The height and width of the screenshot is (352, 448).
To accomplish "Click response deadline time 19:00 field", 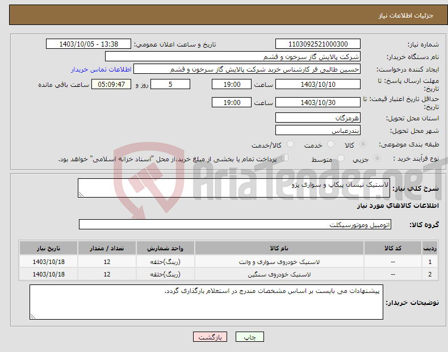I will click(232, 84).
